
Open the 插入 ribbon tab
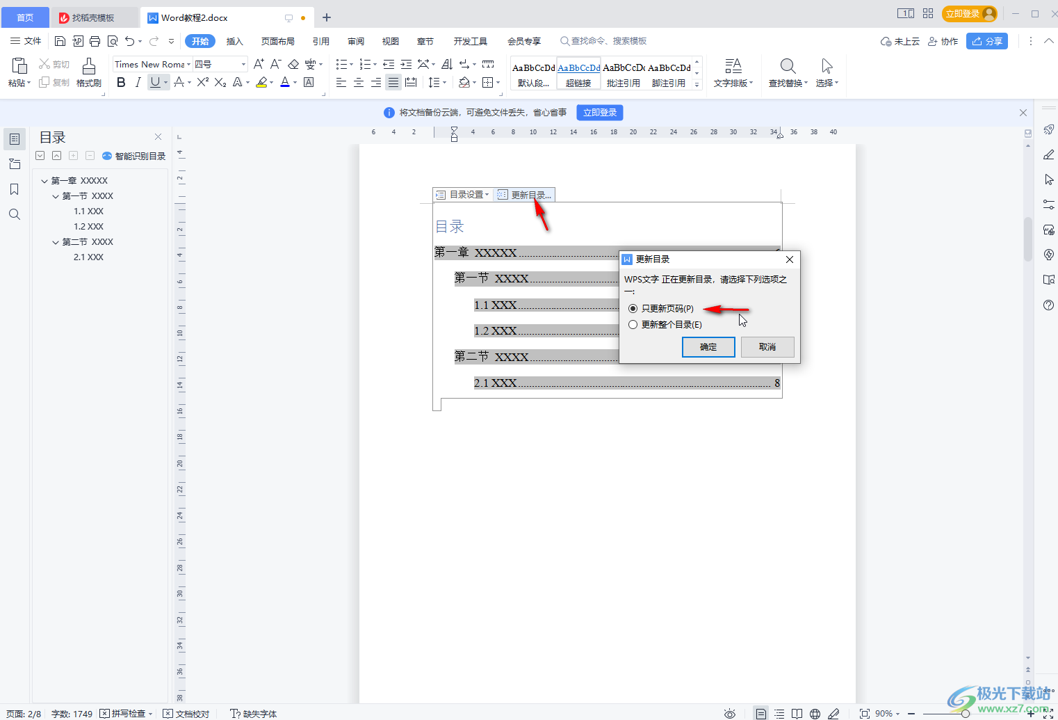click(x=235, y=41)
